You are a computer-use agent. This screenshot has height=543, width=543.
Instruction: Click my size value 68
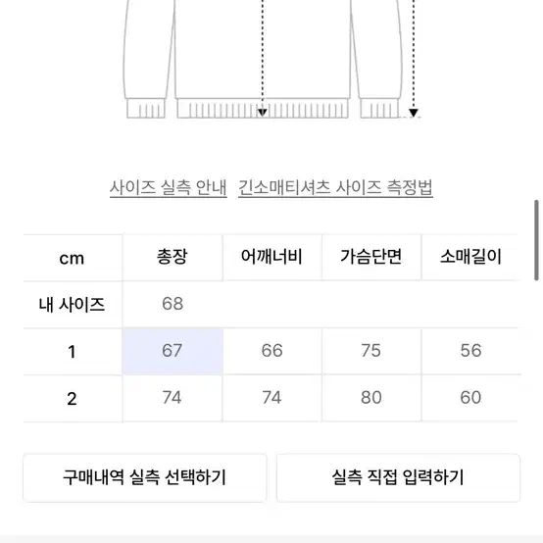point(173,304)
